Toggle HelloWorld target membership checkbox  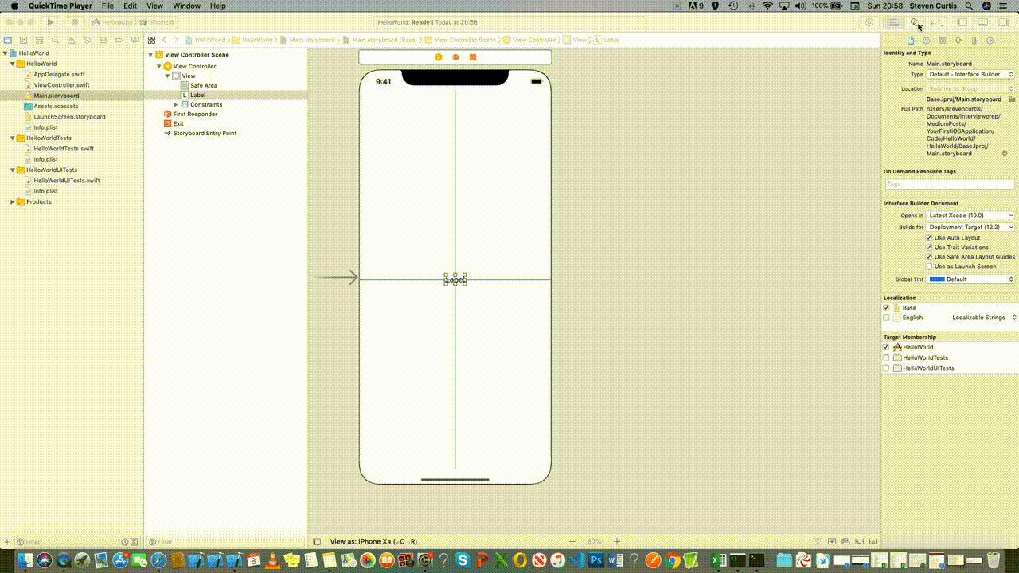tap(887, 347)
